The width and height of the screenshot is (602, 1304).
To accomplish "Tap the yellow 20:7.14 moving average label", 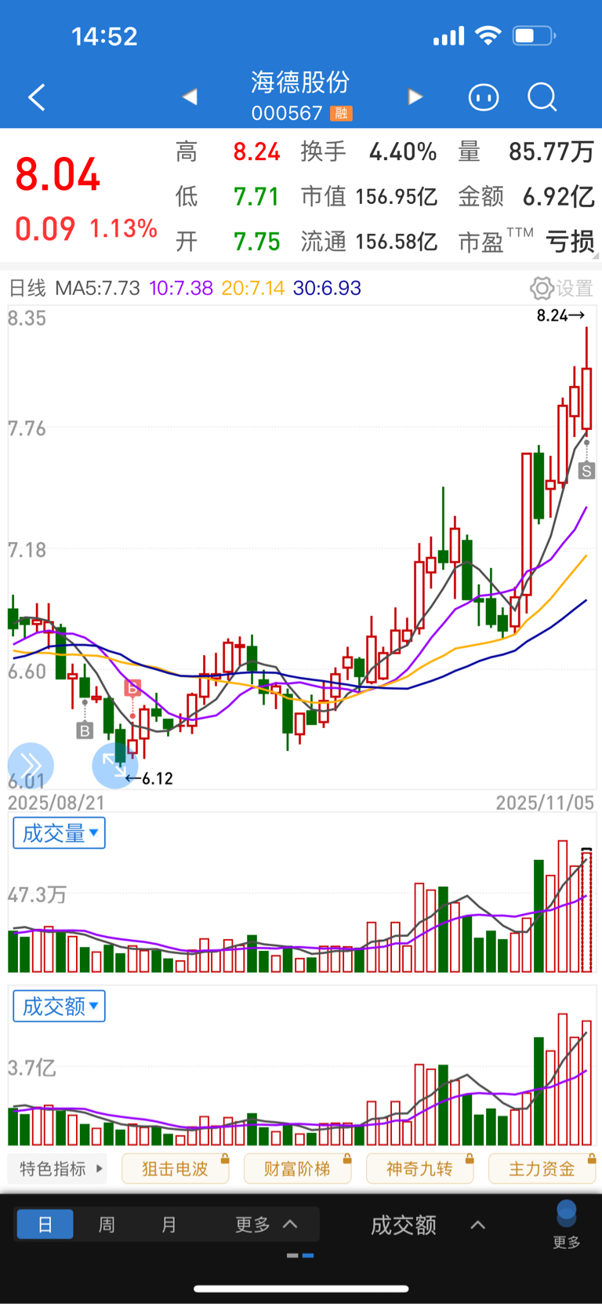I will coord(253,288).
